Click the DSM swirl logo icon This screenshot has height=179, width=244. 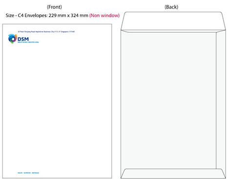click(13, 39)
